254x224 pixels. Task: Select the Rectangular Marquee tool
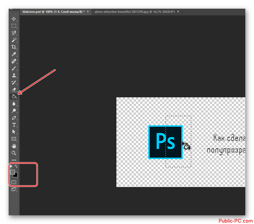(14, 26)
